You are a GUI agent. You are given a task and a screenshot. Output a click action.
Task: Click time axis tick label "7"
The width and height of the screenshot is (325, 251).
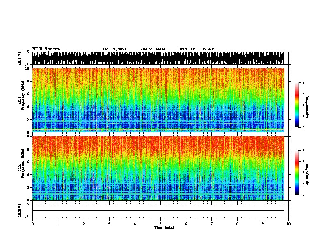tap(212, 224)
